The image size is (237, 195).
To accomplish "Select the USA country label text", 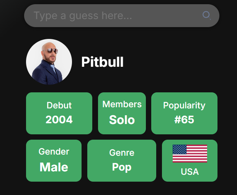I will tap(190, 171).
